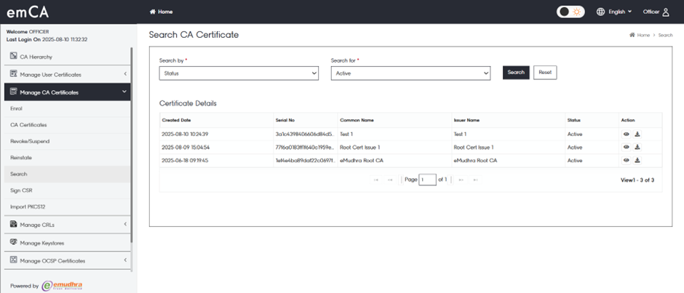Click the CA Hierarchy sidebar icon

tap(13, 56)
